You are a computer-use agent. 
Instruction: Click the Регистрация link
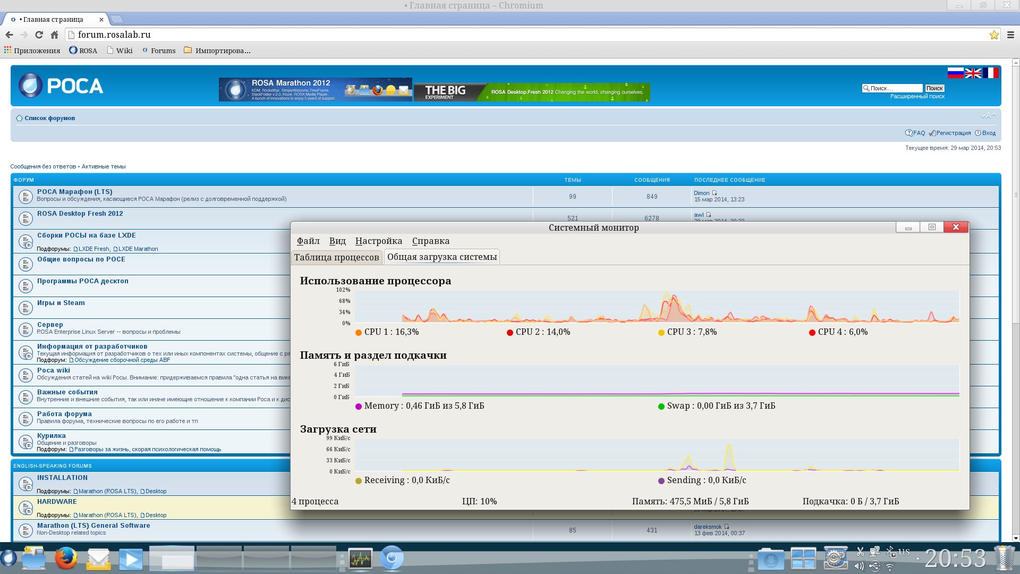953,133
